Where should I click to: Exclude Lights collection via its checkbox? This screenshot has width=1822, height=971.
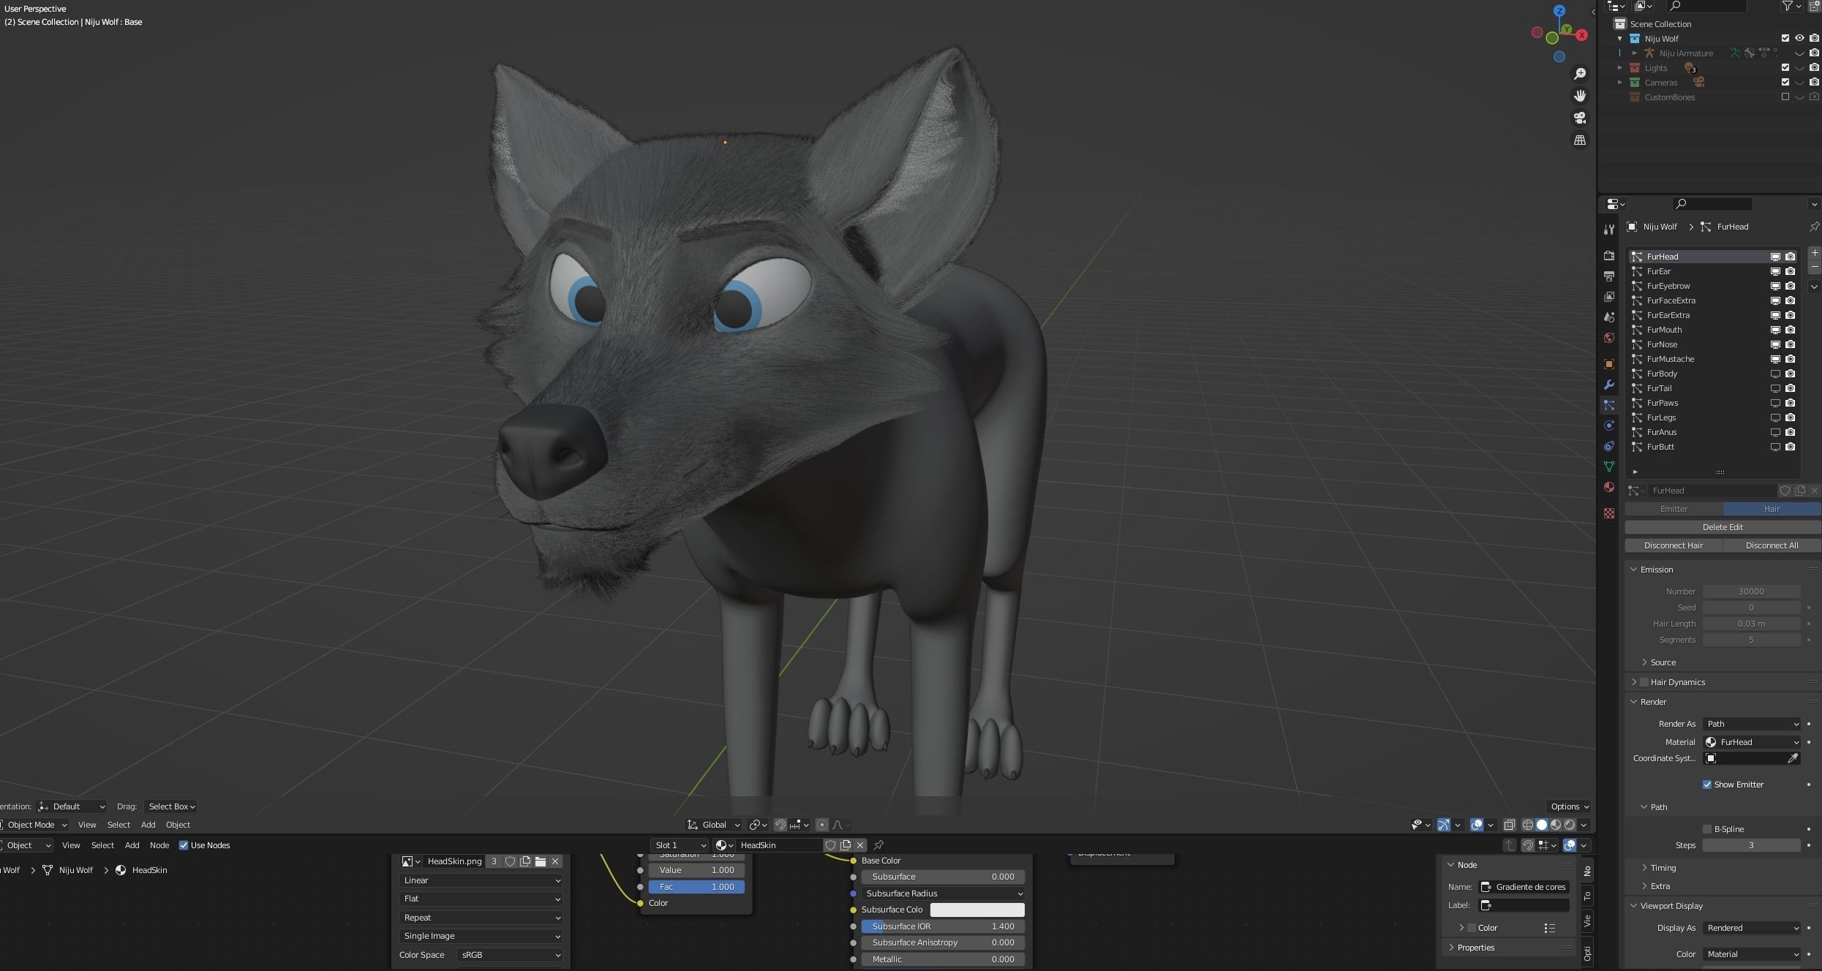pos(1785,67)
